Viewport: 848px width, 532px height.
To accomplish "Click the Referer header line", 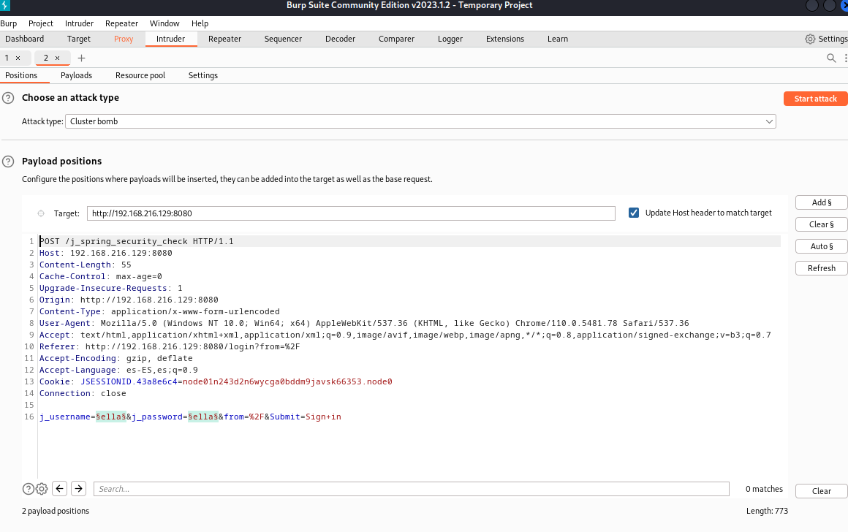I will 170,346.
